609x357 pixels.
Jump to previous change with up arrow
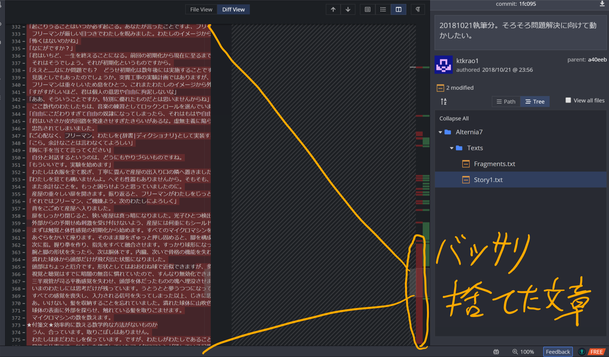333,10
